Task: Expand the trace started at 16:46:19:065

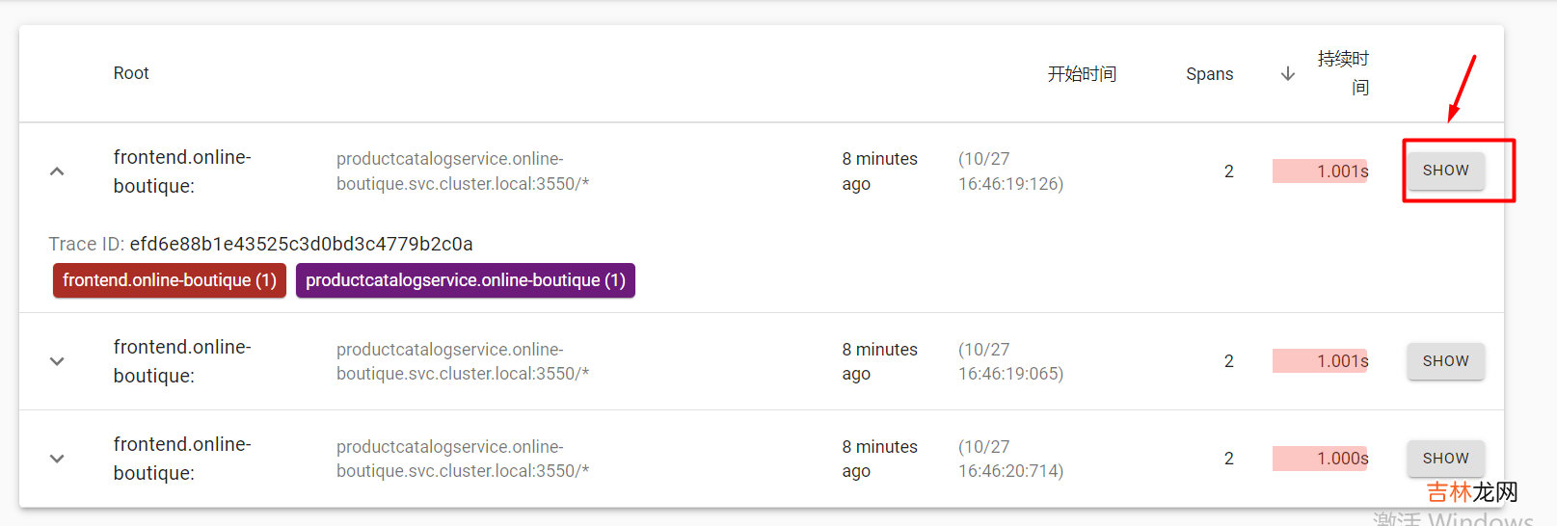Action: [x=57, y=361]
